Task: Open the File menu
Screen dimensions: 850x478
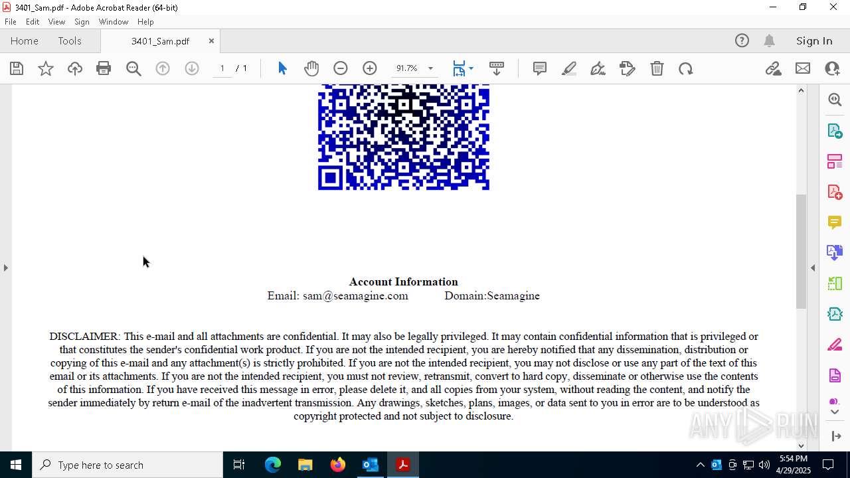Action: pyautogui.click(x=11, y=22)
